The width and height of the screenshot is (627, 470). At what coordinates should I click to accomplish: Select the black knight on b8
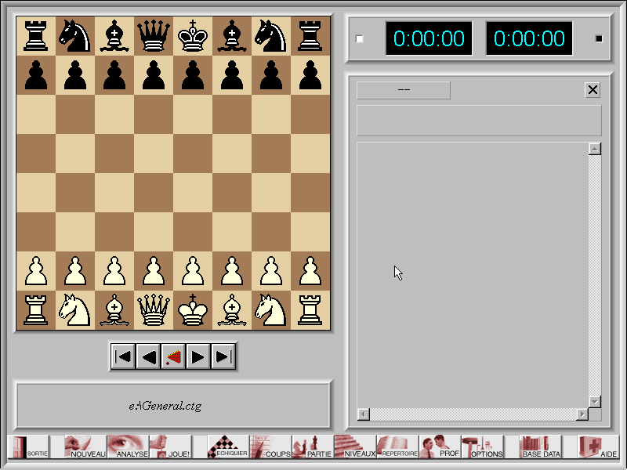pyautogui.click(x=75, y=36)
